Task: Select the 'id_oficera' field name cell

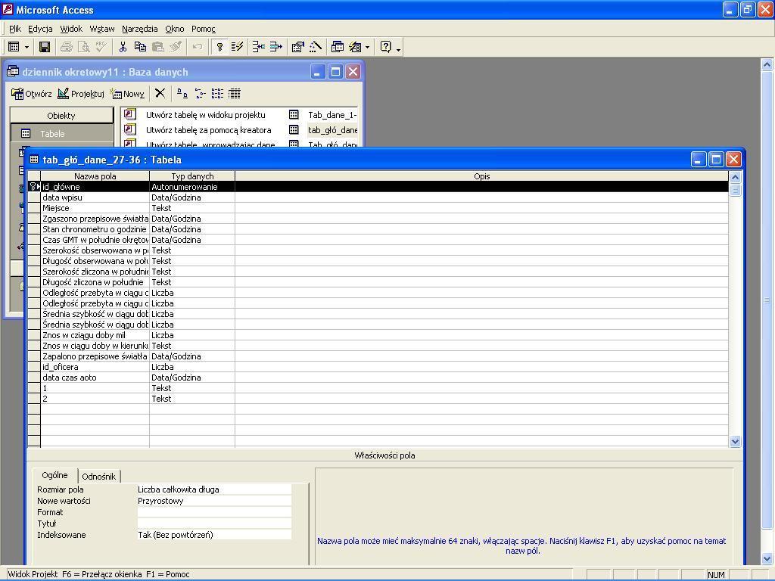Action: pos(95,367)
